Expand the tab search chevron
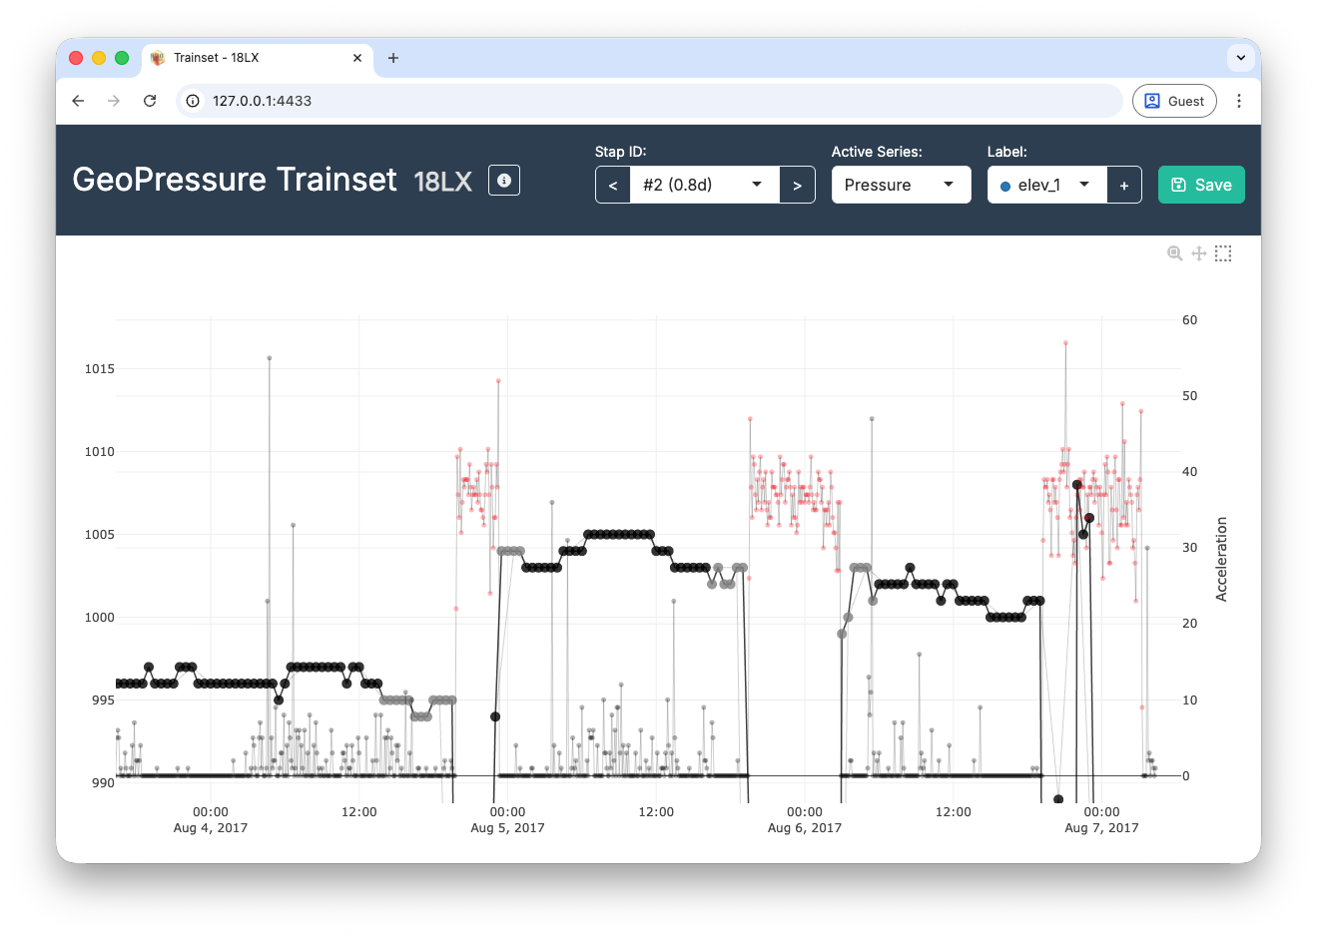The height and width of the screenshot is (937, 1317). click(x=1241, y=58)
